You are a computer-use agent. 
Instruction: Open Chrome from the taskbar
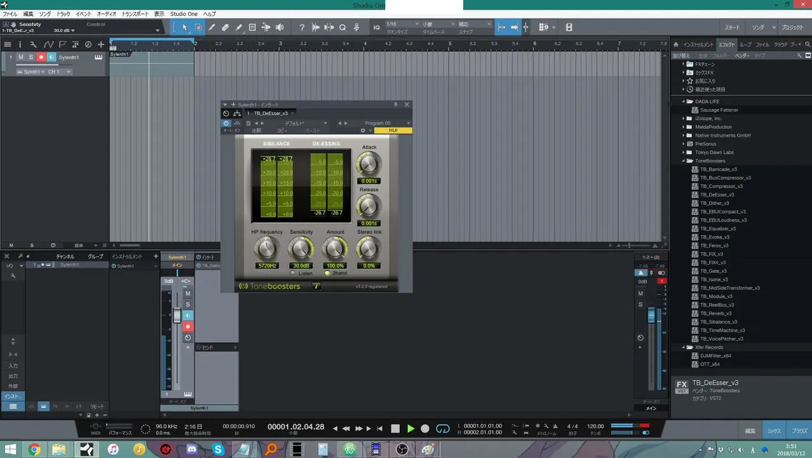(x=34, y=449)
